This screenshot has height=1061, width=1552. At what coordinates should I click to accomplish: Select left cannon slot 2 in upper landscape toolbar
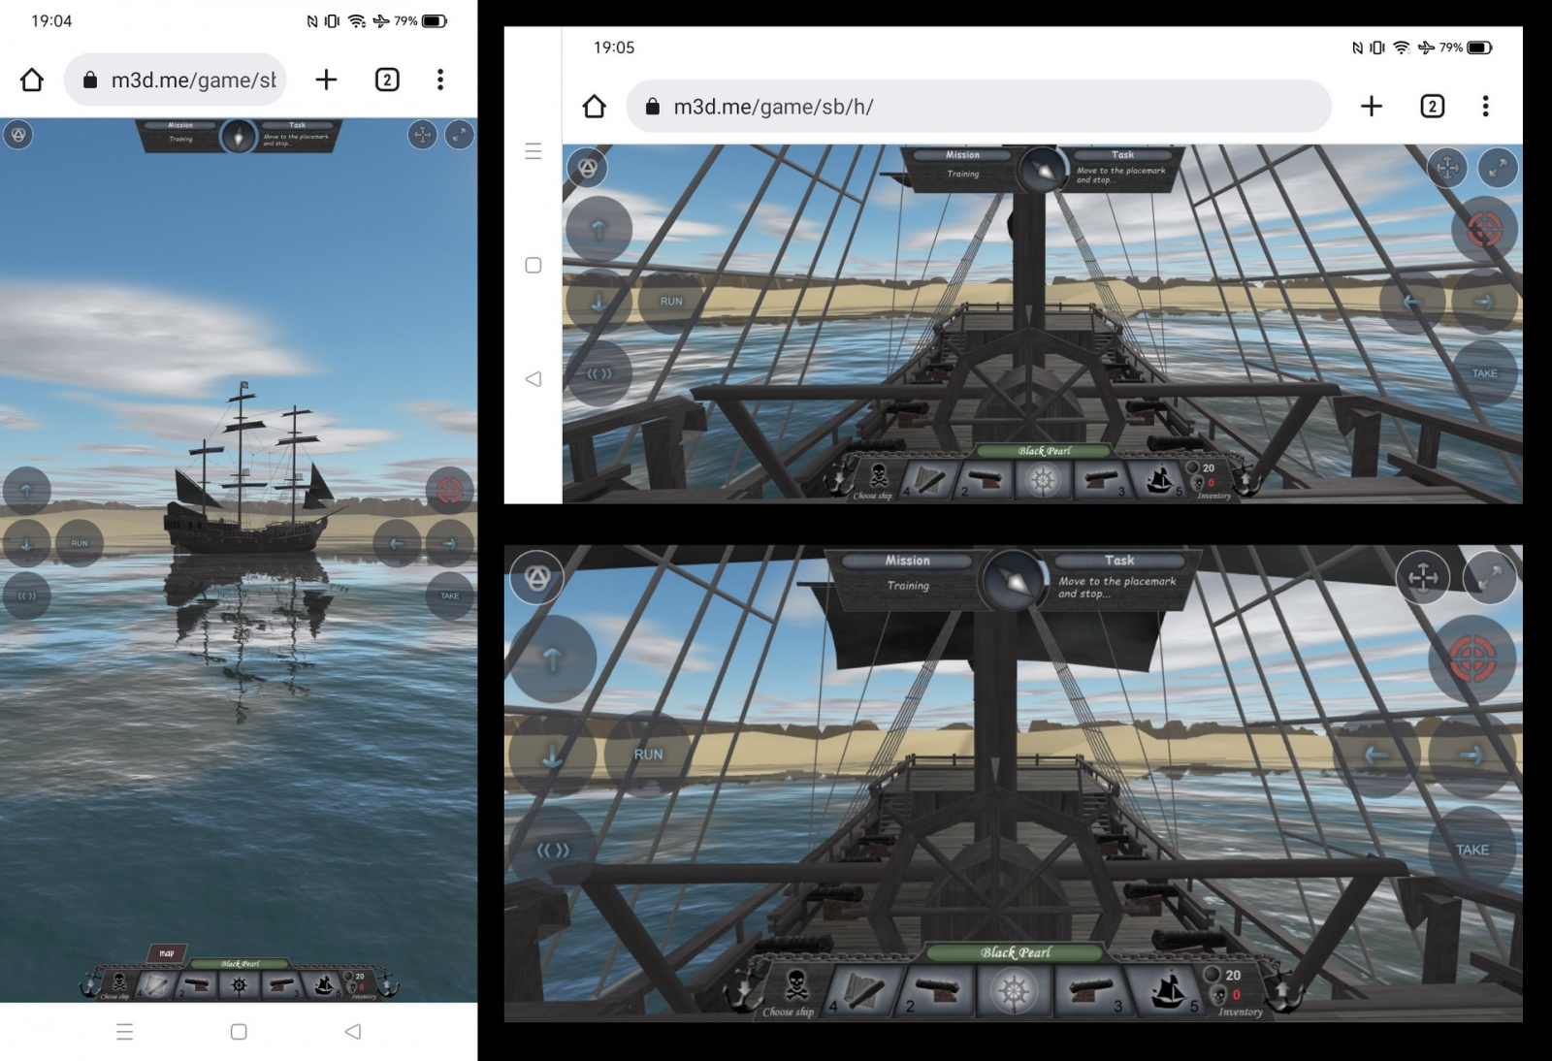click(x=984, y=479)
